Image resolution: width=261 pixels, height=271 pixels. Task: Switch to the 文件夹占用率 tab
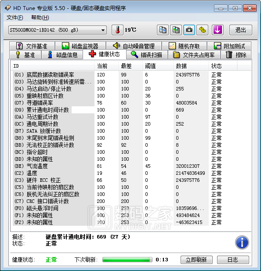[194, 55]
